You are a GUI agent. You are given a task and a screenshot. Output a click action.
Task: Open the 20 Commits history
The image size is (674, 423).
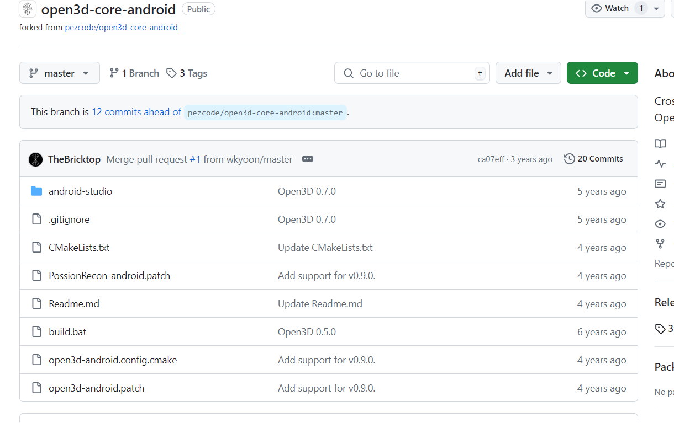(x=593, y=159)
